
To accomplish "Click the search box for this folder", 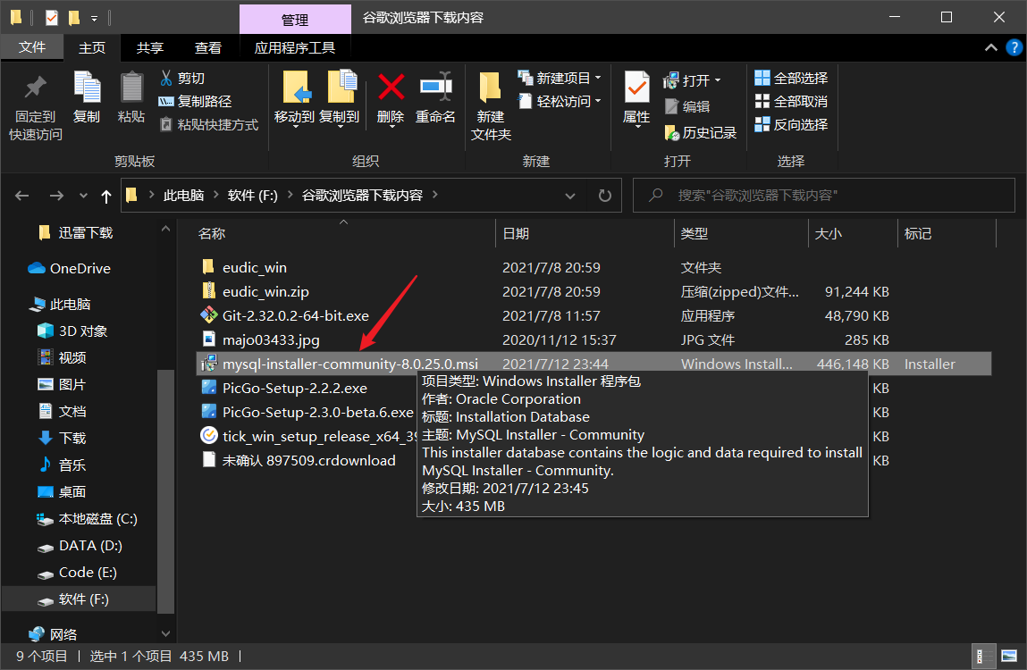I will point(823,195).
